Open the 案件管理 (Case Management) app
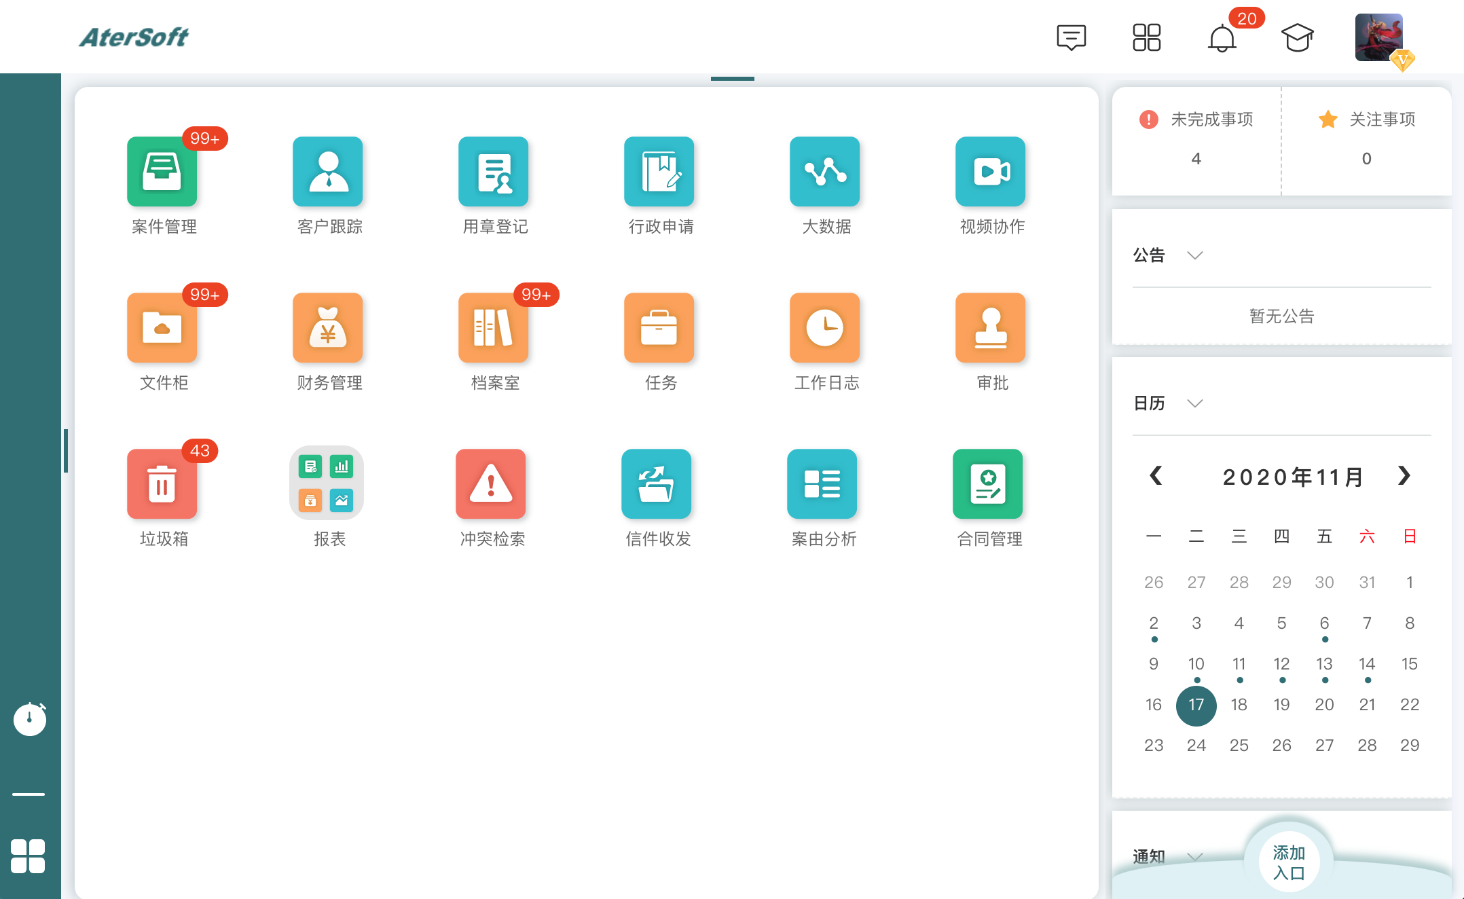The height and width of the screenshot is (899, 1464). [x=162, y=172]
